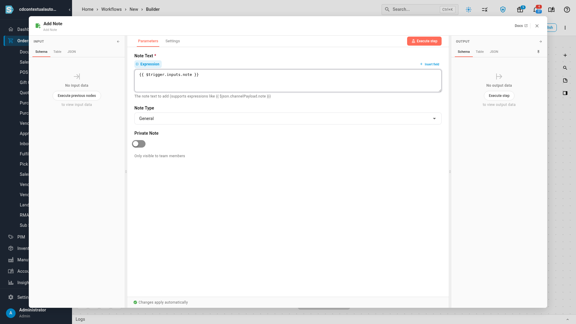Collapse the Output panel arrow
The image size is (576, 324).
pos(540,41)
